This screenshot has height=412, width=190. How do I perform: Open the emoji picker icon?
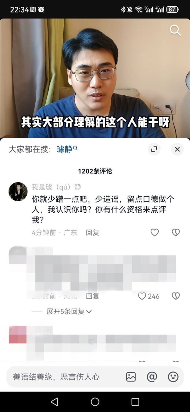tap(173, 377)
